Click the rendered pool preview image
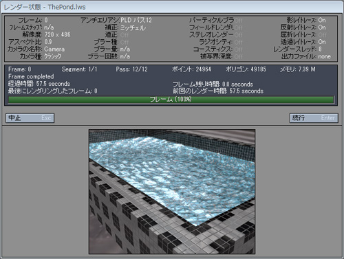 (172, 192)
